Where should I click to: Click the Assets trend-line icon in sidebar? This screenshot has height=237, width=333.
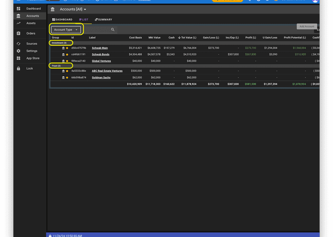tap(19, 23)
